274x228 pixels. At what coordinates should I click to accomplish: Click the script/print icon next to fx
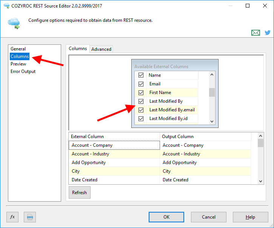click(30, 217)
